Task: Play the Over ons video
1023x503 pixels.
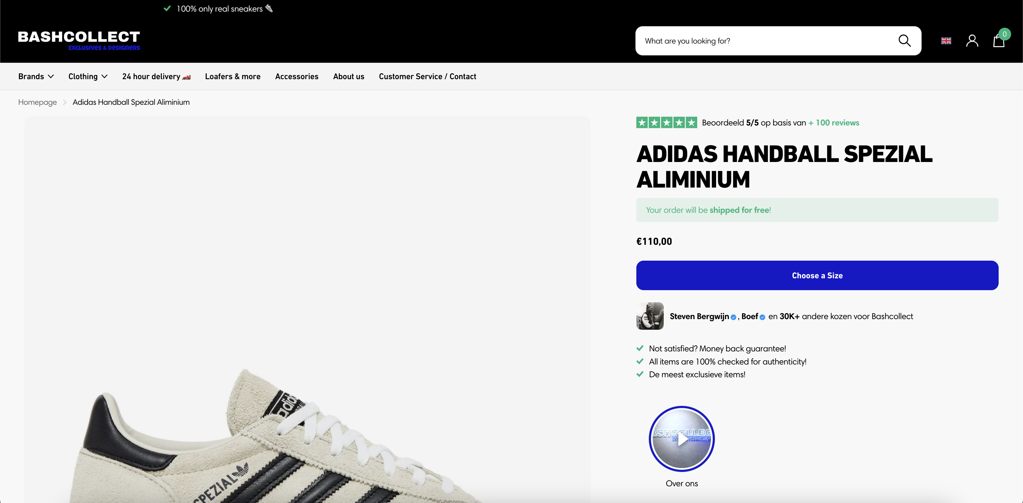Action: 681,439
